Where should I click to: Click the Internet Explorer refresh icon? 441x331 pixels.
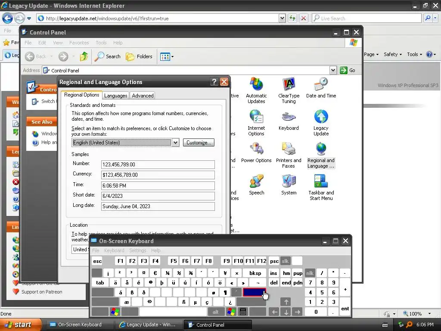[x=292, y=18]
